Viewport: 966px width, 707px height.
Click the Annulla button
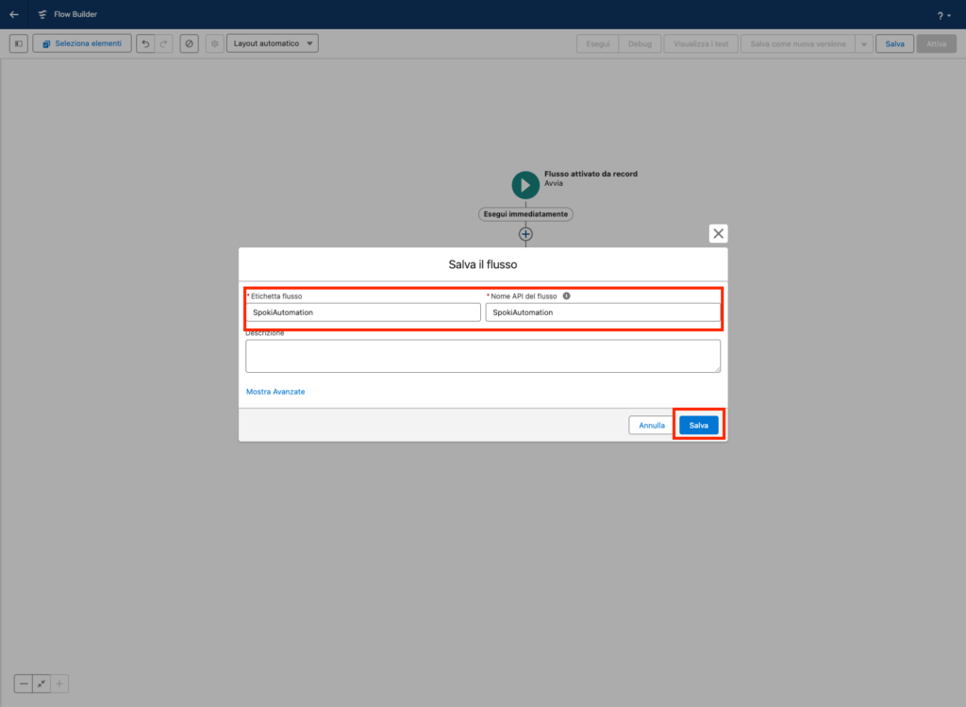pyautogui.click(x=652, y=426)
